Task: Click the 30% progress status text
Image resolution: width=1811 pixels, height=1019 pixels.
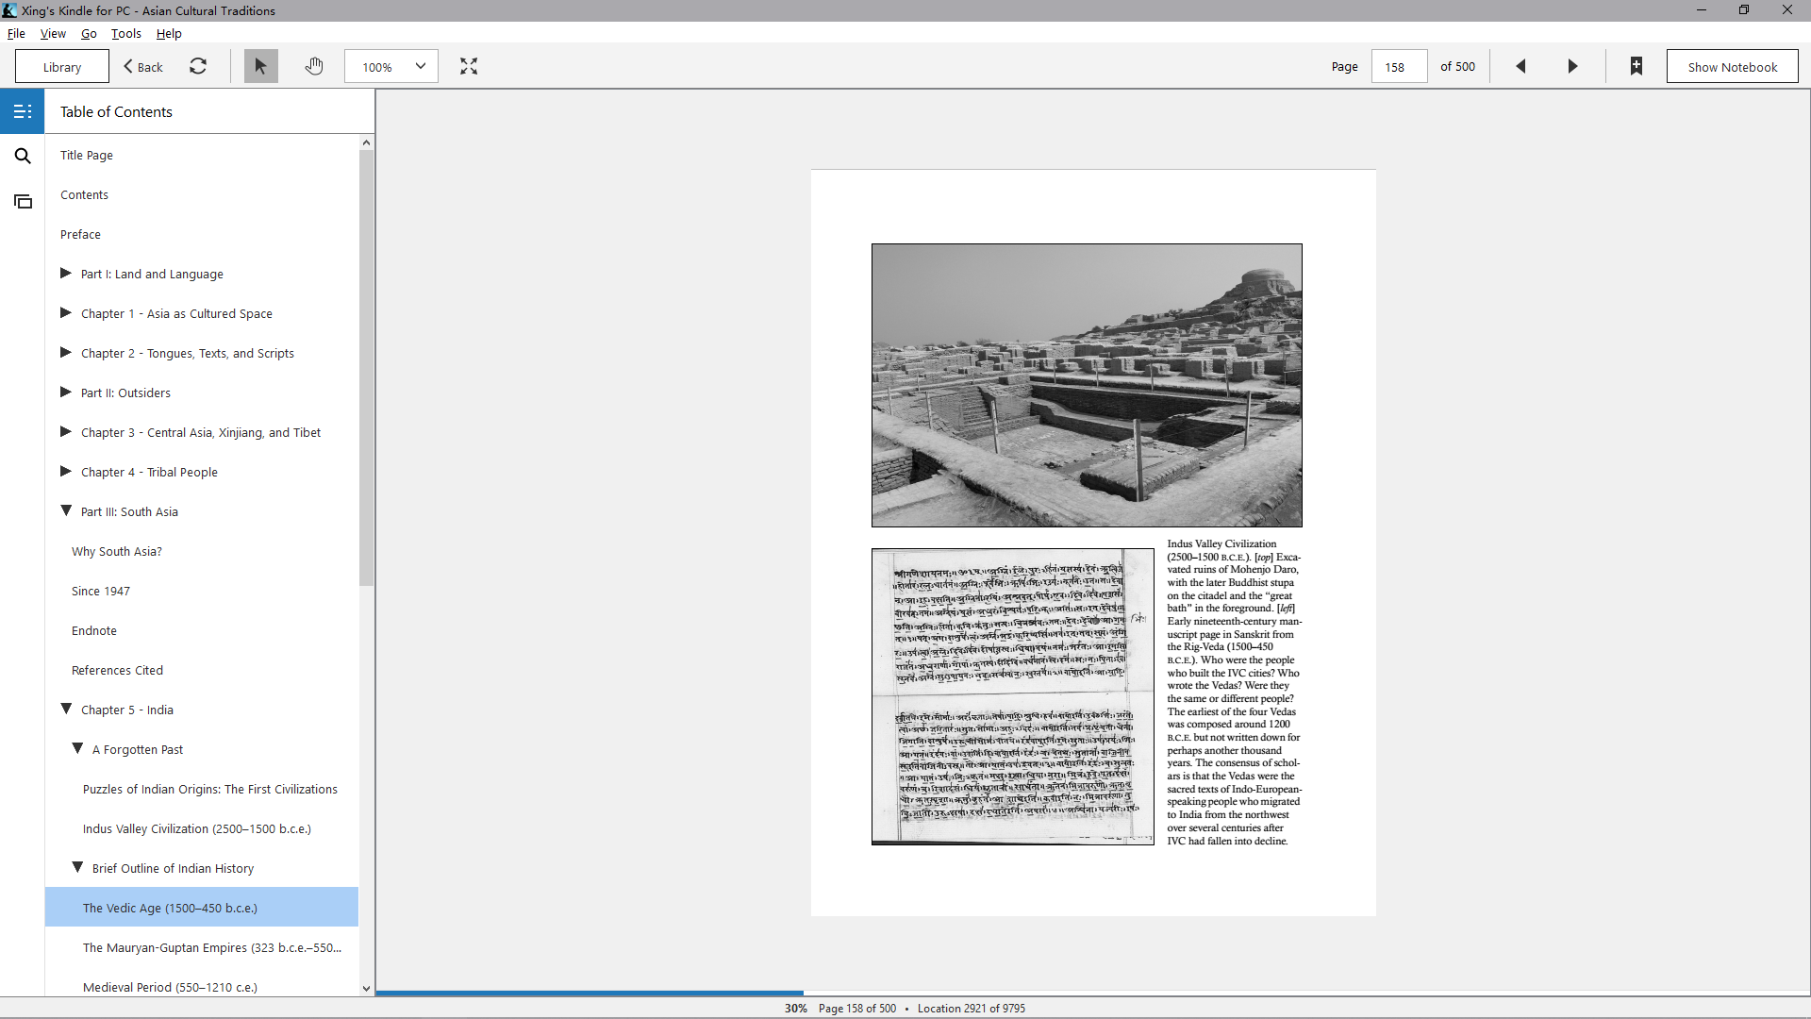Action: 795,1008
